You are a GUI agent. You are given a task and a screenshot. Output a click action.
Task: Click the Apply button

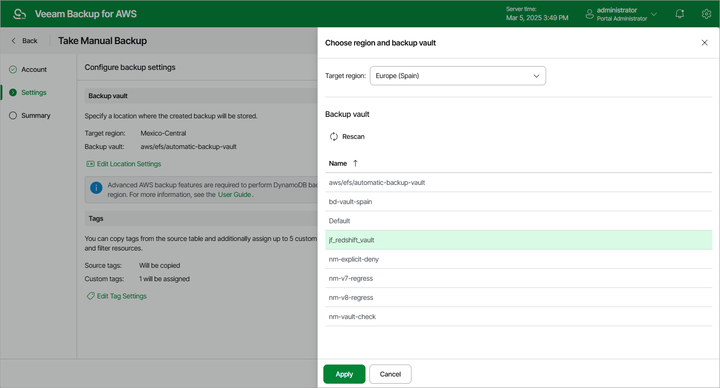344,374
